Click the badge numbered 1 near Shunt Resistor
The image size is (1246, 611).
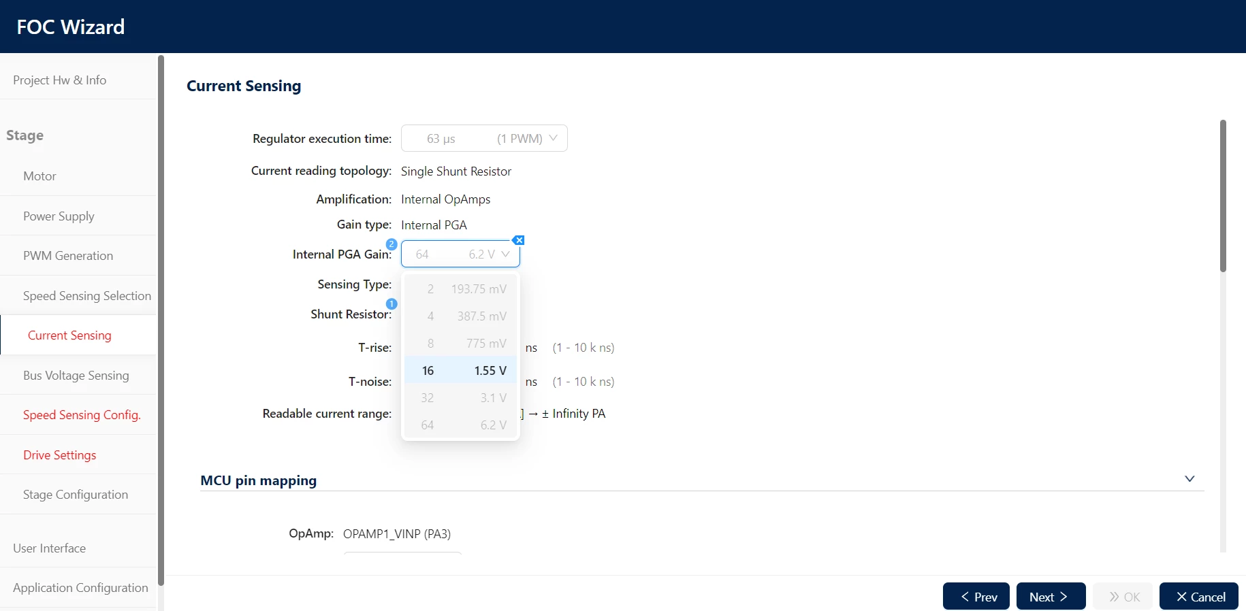pyautogui.click(x=392, y=304)
